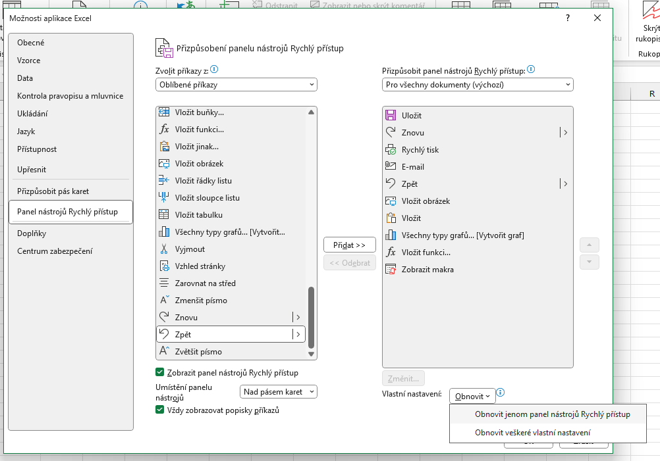Click the E-mail icon in right list

(391, 167)
